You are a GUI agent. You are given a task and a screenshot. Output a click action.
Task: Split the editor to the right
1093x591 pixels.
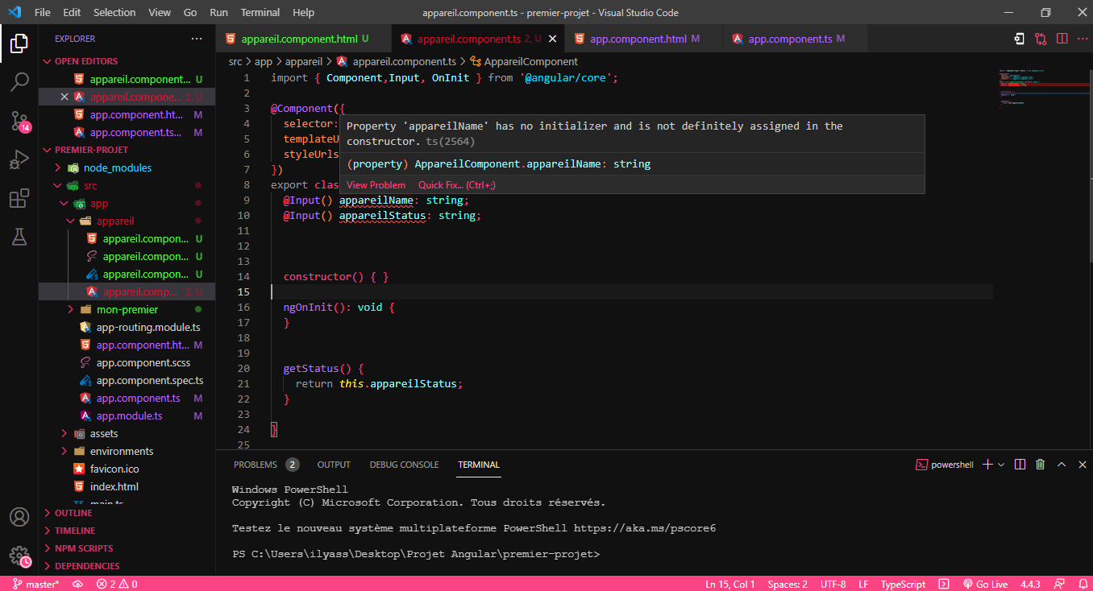point(1062,39)
